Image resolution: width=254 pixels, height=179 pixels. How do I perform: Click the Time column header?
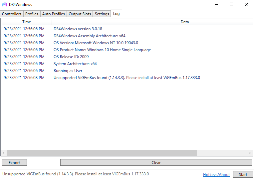27,22
